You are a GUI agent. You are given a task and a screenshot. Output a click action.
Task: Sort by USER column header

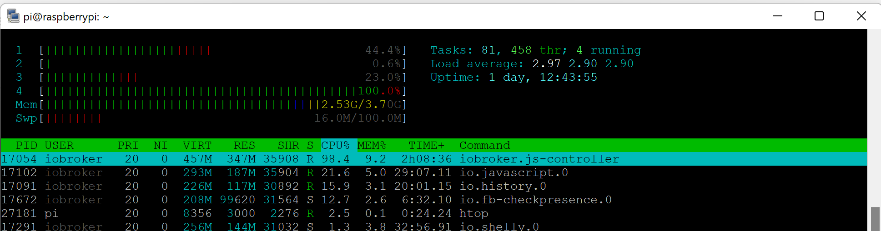[59, 145]
